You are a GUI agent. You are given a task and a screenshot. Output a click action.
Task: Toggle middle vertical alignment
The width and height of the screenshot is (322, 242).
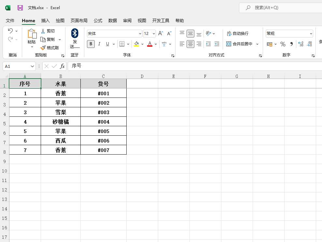[x=190, y=33]
